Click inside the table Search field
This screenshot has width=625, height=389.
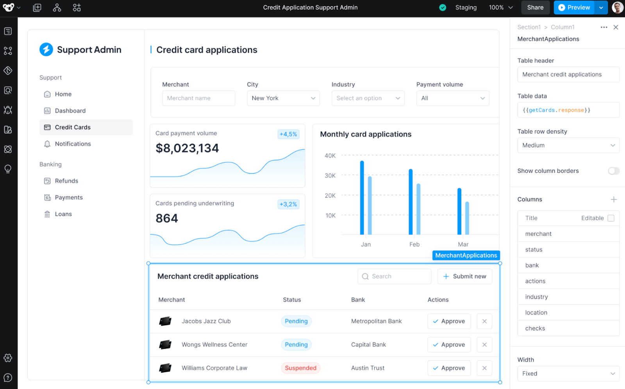click(394, 276)
